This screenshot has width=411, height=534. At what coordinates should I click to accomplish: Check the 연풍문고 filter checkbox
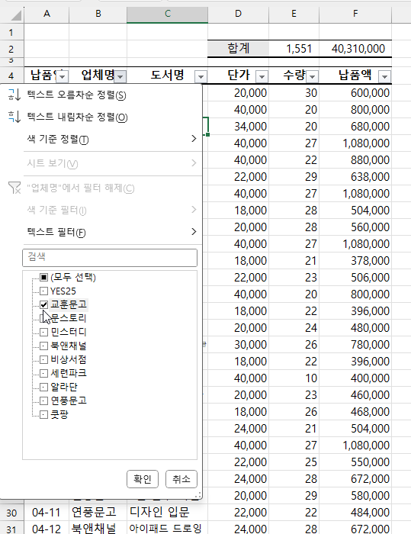[x=43, y=400]
